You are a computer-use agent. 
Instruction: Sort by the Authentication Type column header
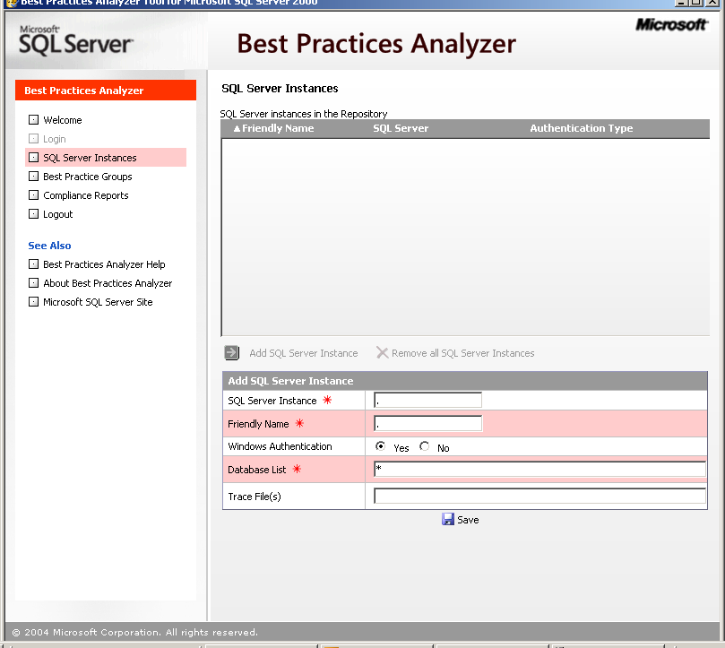582,128
